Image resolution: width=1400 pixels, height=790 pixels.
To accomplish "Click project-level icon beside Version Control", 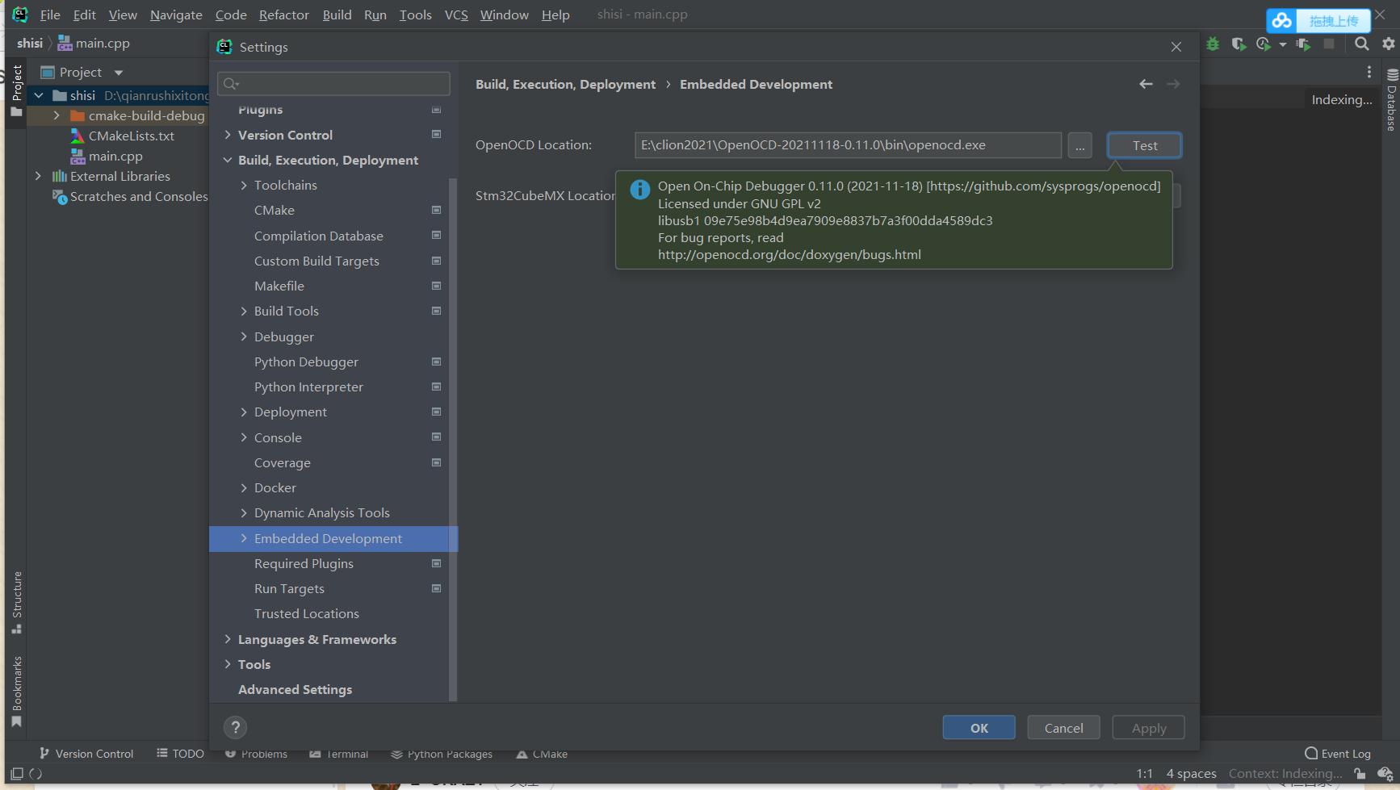I will point(436,135).
